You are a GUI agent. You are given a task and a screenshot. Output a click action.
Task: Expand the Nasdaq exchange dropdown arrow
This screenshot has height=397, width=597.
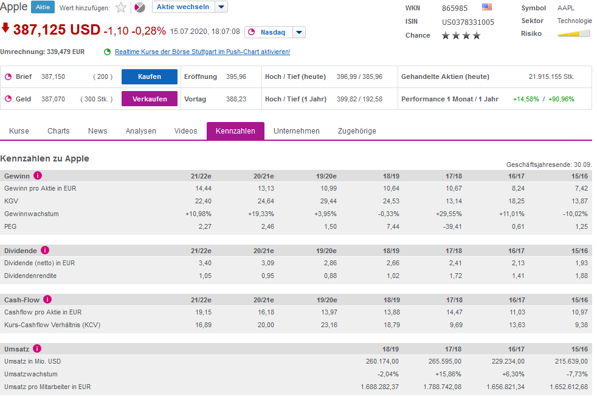pos(299,32)
